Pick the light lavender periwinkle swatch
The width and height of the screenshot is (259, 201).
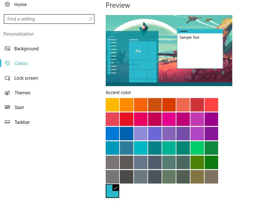click(x=141, y=134)
